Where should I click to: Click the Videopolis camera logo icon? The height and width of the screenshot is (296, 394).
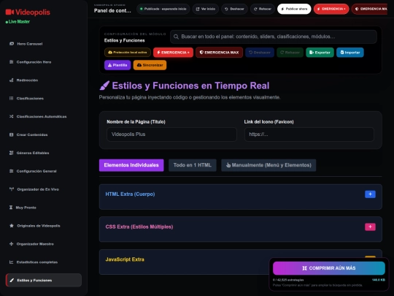[x=9, y=12]
